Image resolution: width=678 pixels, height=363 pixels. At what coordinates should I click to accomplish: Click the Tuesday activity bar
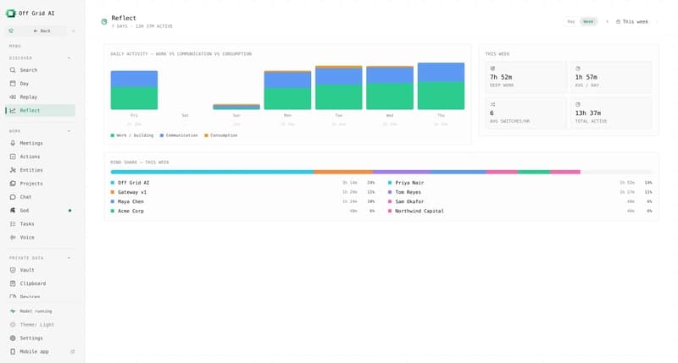(338, 88)
